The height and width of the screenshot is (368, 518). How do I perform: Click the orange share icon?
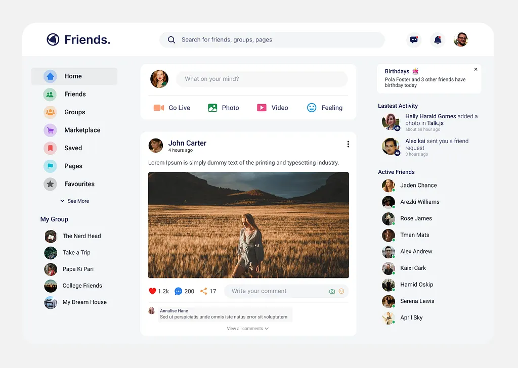click(x=203, y=291)
